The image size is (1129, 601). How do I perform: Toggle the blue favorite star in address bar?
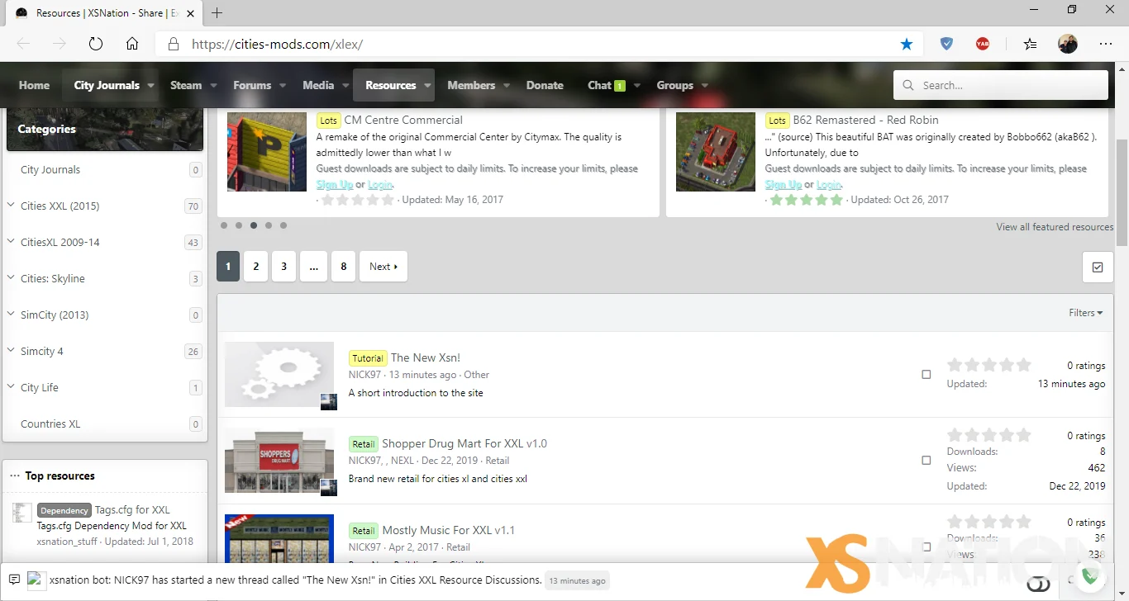click(x=907, y=45)
